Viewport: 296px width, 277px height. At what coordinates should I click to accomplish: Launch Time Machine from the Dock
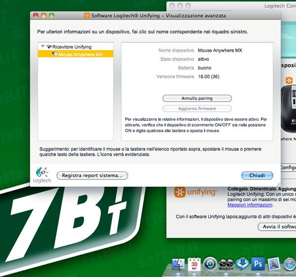point(211,265)
